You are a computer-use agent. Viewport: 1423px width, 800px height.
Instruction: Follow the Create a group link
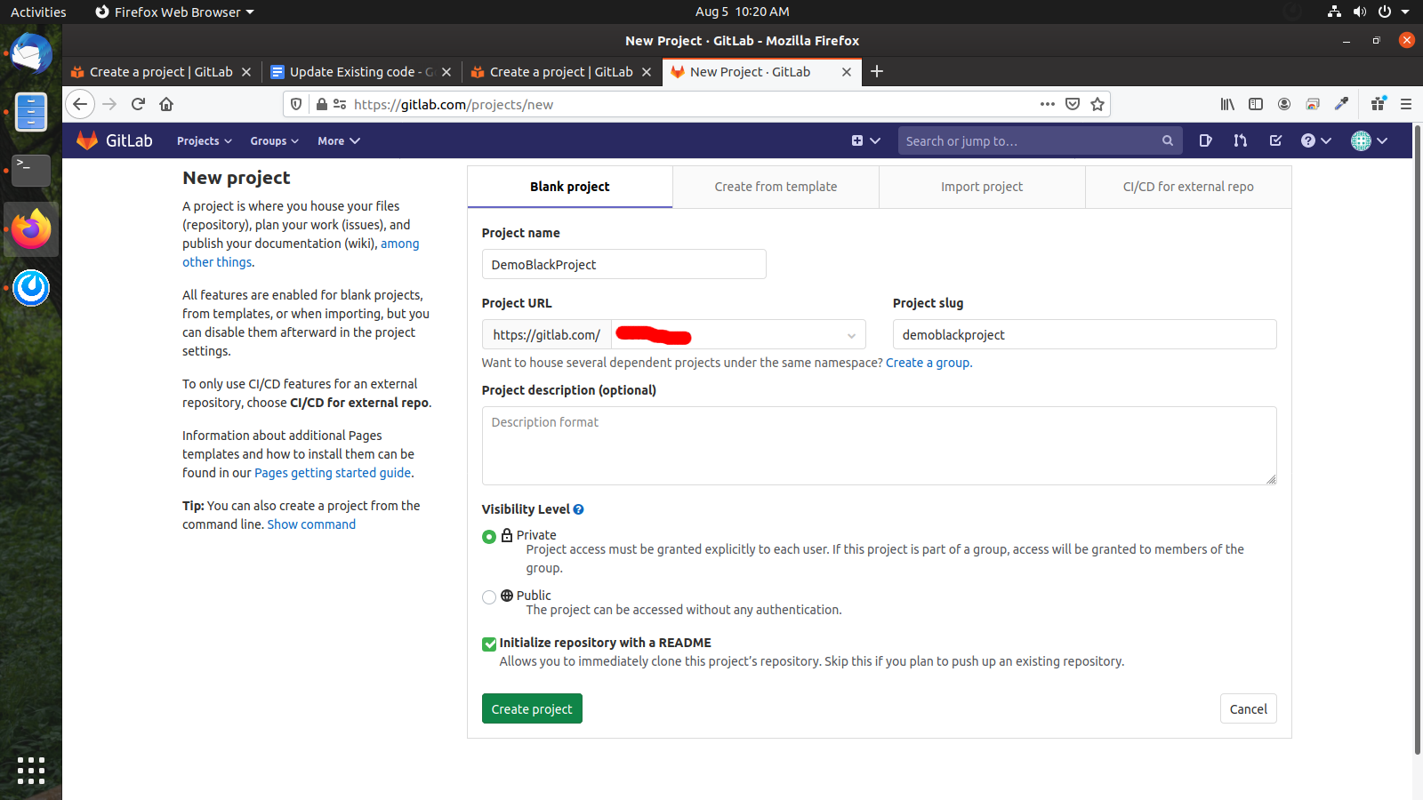[x=928, y=363]
